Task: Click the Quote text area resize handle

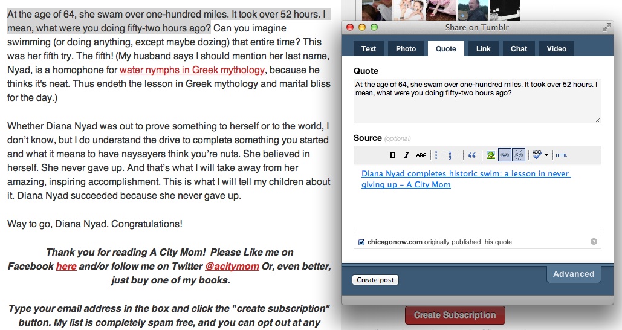Action: (x=598, y=120)
